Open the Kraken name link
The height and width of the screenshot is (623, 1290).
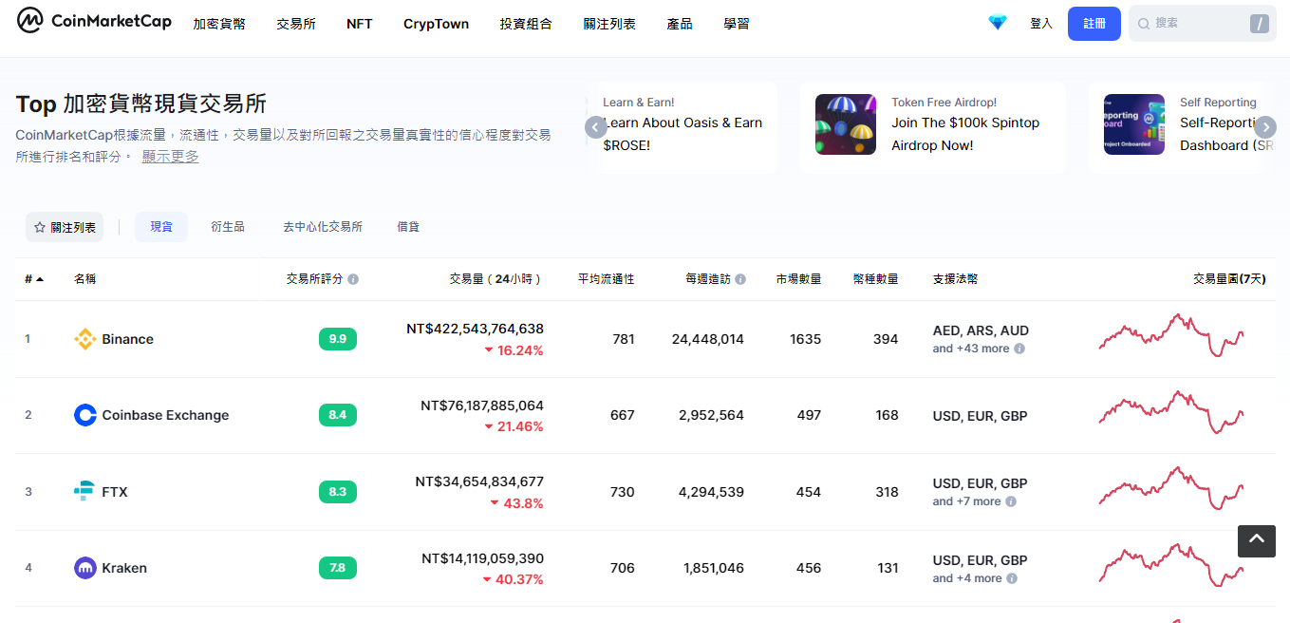pos(124,568)
